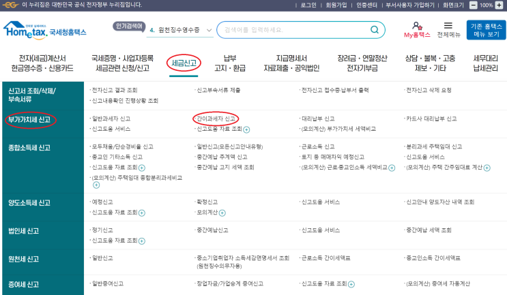Expand plus icon beside 종합소득세 신고도움 자료 조회
This screenshot has width=507, height=295.
click(x=142, y=168)
